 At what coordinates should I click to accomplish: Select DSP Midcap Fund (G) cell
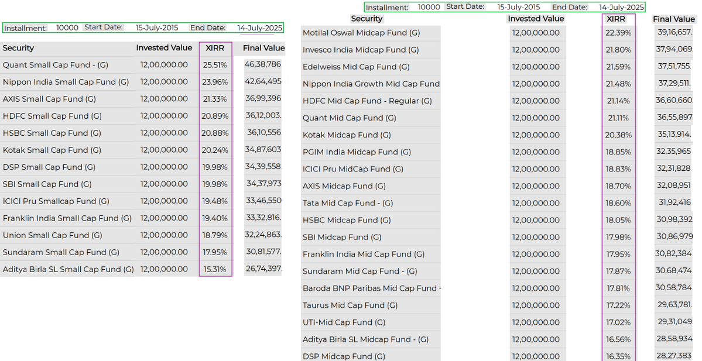(x=344, y=356)
